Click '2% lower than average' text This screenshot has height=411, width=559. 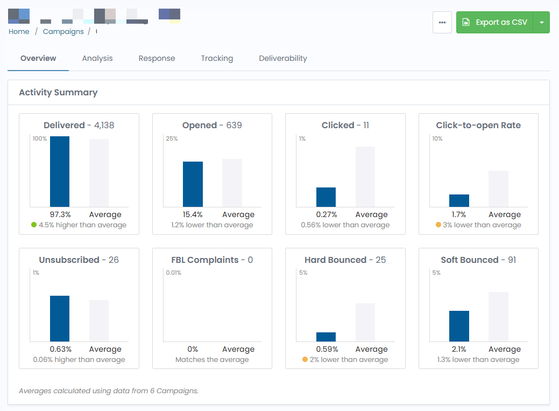(x=349, y=360)
